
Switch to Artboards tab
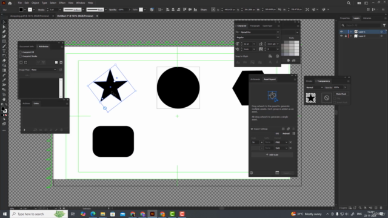[x=255, y=79]
